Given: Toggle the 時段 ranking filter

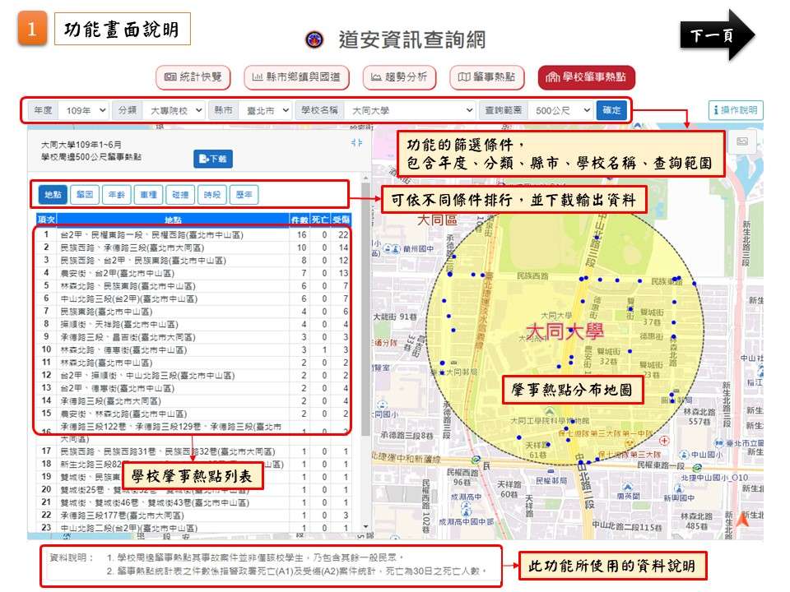Looking at the screenshot, I should point(212,194).
